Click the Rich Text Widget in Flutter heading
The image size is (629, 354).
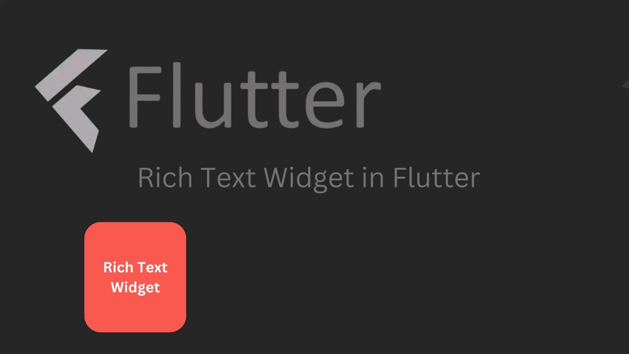[309, 177]
